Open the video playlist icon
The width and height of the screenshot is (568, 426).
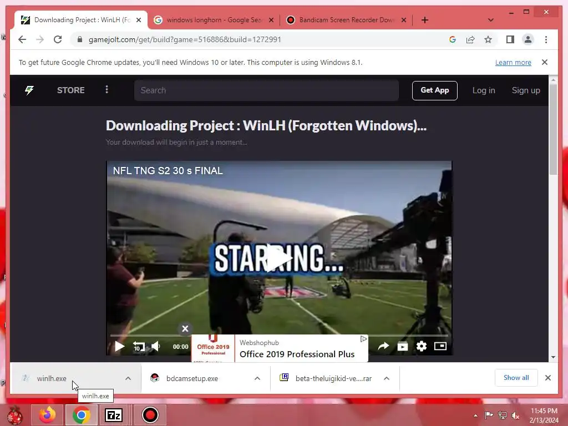403,346
